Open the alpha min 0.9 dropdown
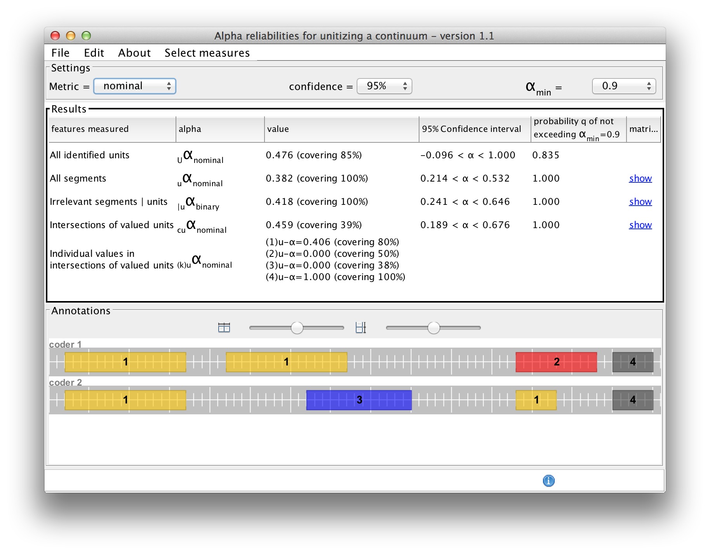This screenshot has height=554, width=710. coord(623,86)
